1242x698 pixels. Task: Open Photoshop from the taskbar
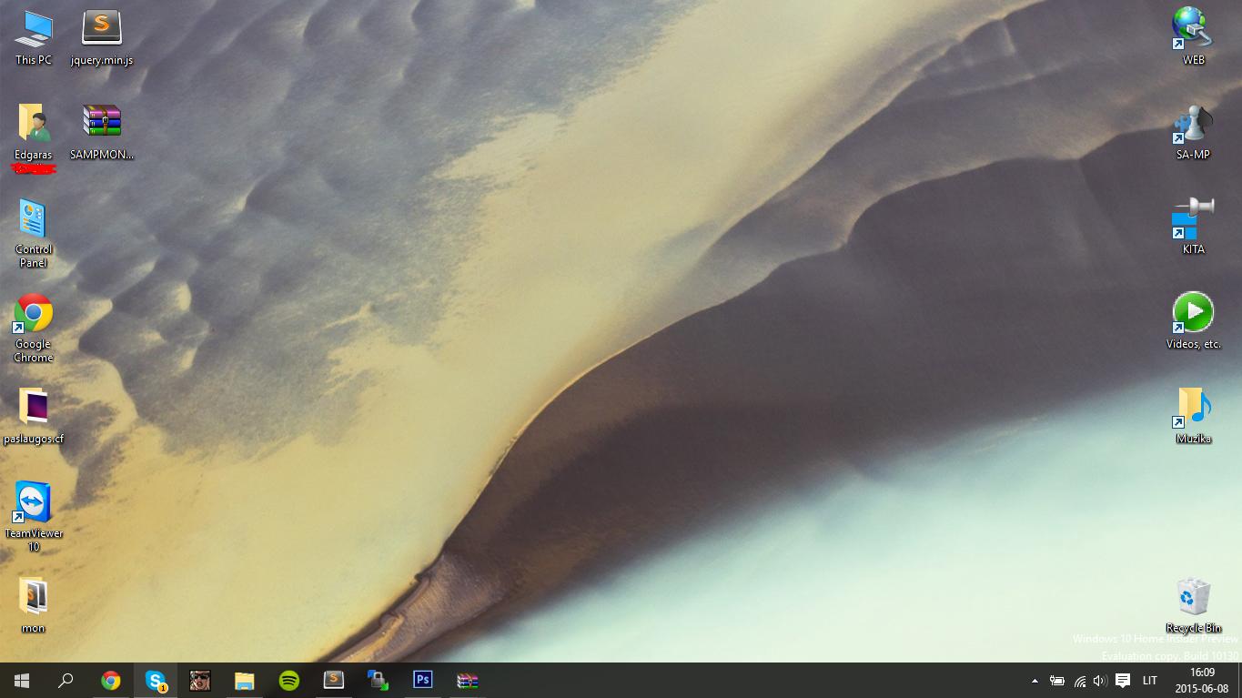coord(423,681)
